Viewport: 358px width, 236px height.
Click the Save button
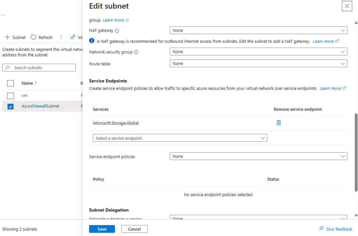(102, 229)
